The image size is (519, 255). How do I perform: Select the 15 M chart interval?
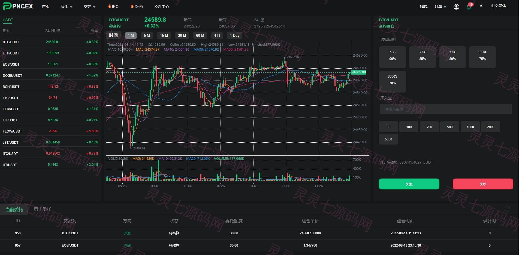pyautogui.click(x=164, y=35)
